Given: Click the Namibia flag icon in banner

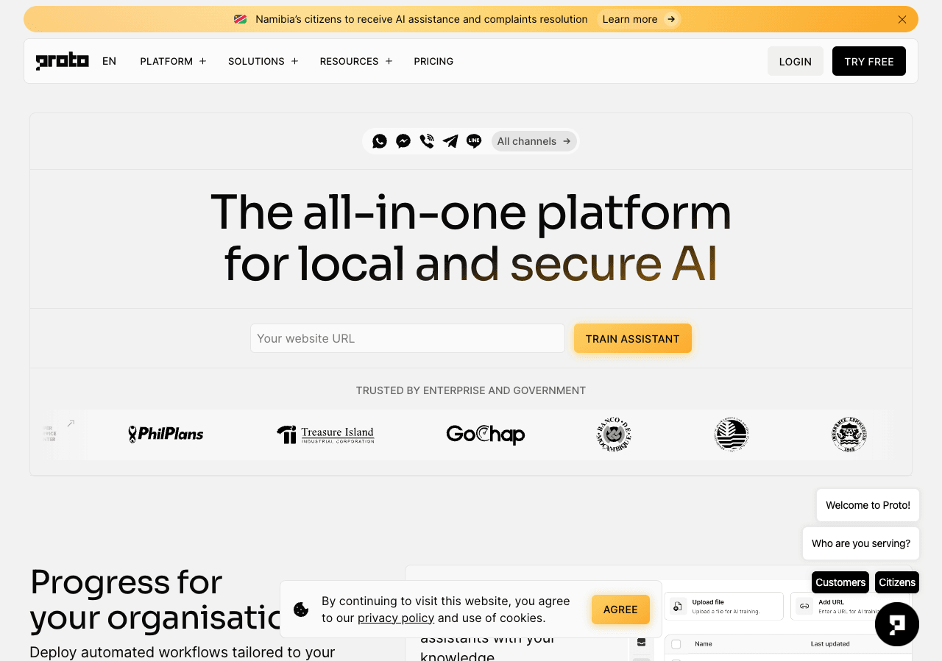Looking at the screenshot, I should (241, 19).
